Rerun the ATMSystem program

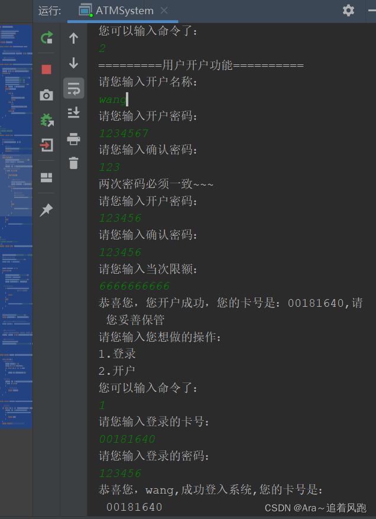pyautogui.click(x=47, y=37)
